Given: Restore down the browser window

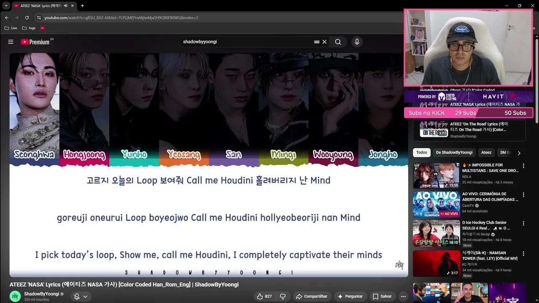Looking at the screenshot, I should 519,5.
